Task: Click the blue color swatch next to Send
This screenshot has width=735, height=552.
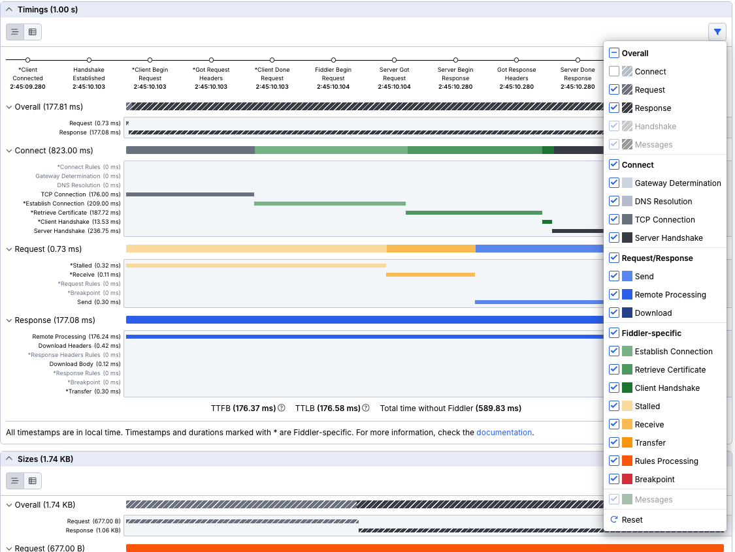Action: tap(629, 276)
